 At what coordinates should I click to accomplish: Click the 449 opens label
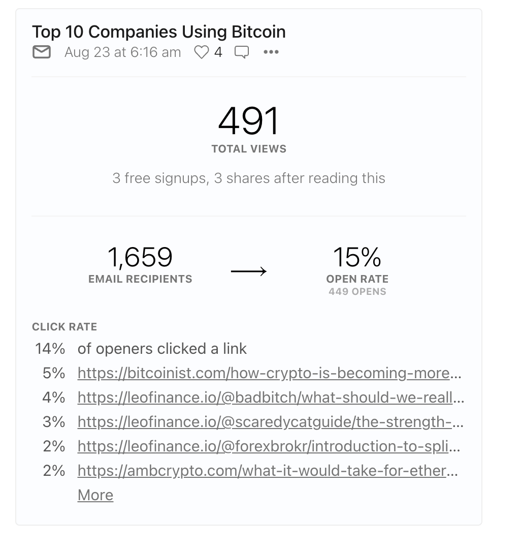(357, 292)
